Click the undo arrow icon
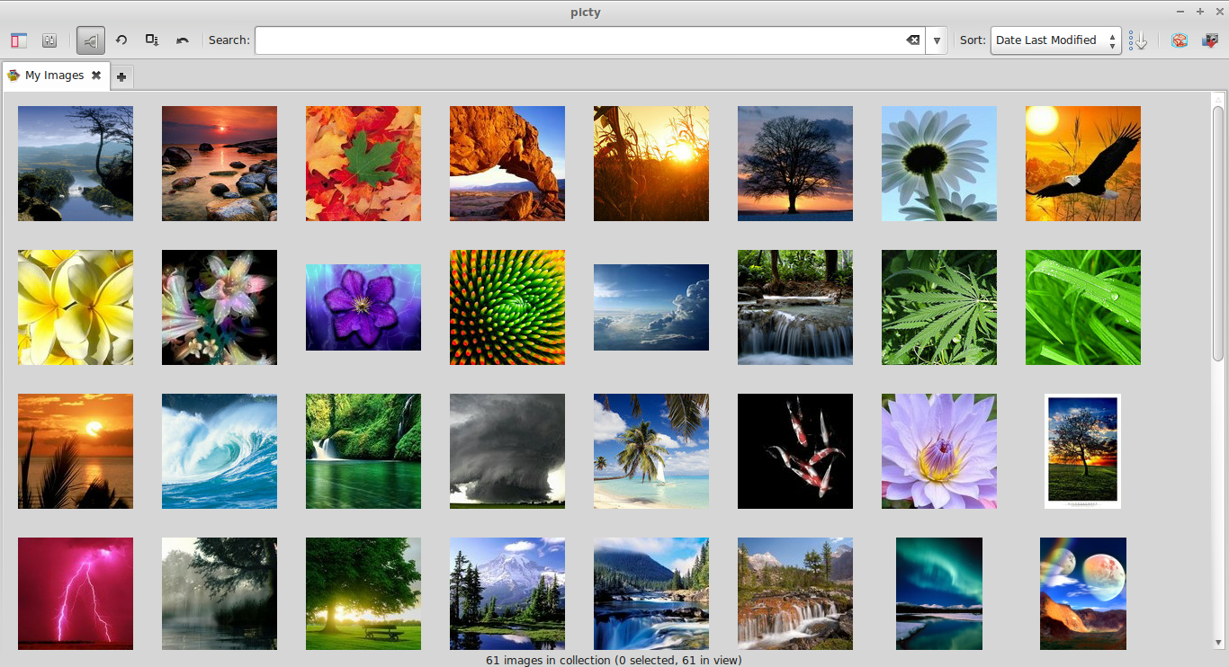The image size is (1229, 667). pos(183,40)
